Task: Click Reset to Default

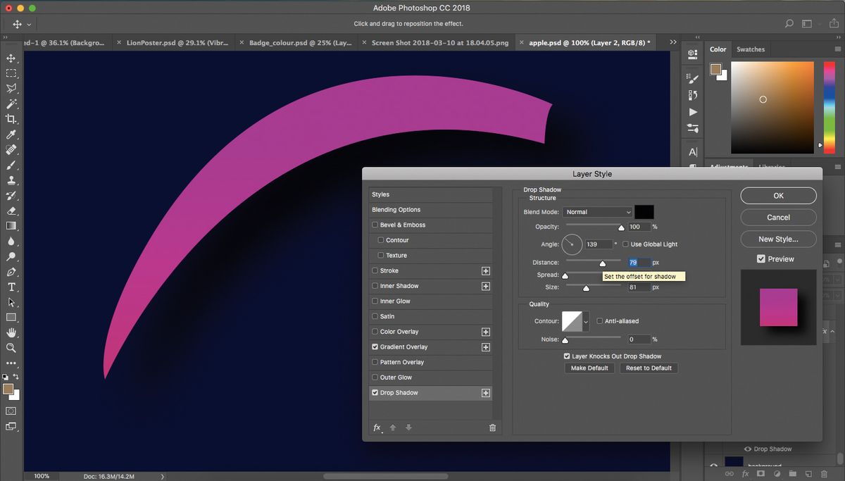Action: click(x=648, y=368)
